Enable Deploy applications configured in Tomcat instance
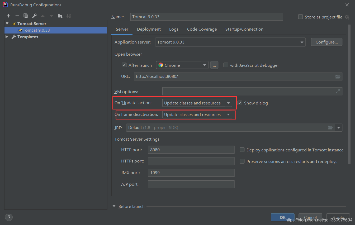 242,150
